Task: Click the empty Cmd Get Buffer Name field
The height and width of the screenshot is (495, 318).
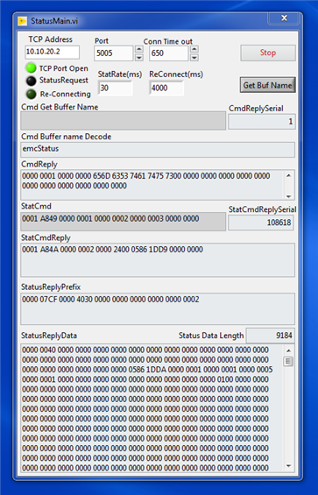Action: click(124, 120)
